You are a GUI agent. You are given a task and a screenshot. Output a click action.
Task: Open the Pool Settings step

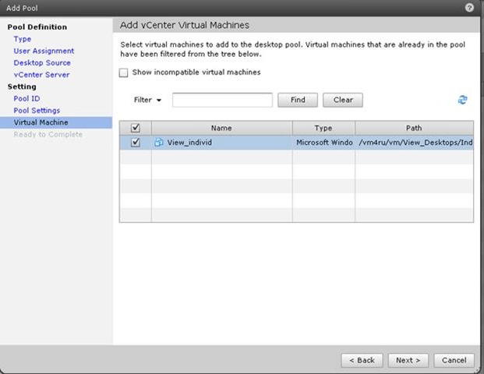pyautogui.click(x=37, y=111)
